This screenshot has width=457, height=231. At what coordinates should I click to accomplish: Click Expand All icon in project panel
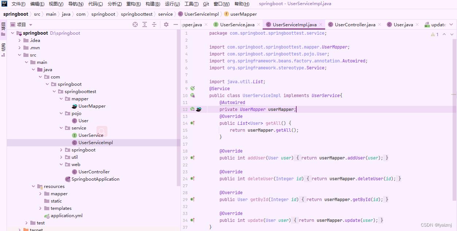[145, 24]
